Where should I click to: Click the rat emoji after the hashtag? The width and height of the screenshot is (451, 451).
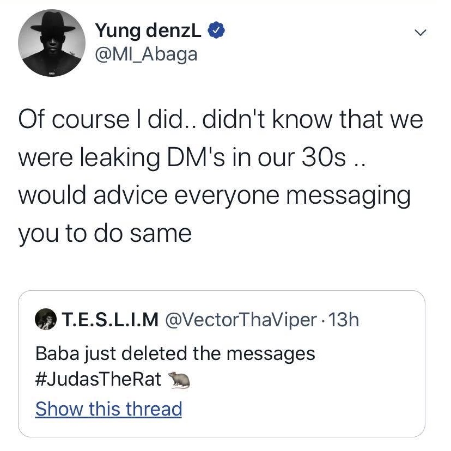[177, 379]
